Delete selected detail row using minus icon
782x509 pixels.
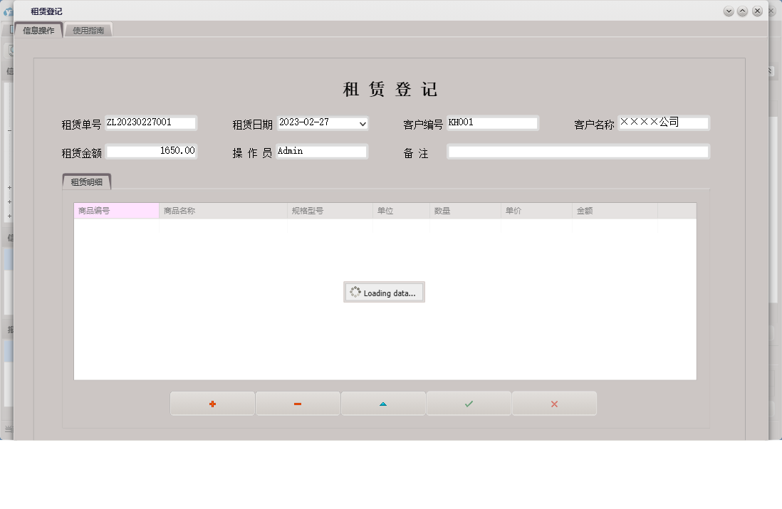point(297,403)
